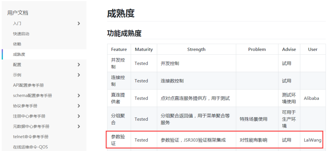
Task: Select the active 成熟度 sidebar item
Action: [x=19, y=54]
